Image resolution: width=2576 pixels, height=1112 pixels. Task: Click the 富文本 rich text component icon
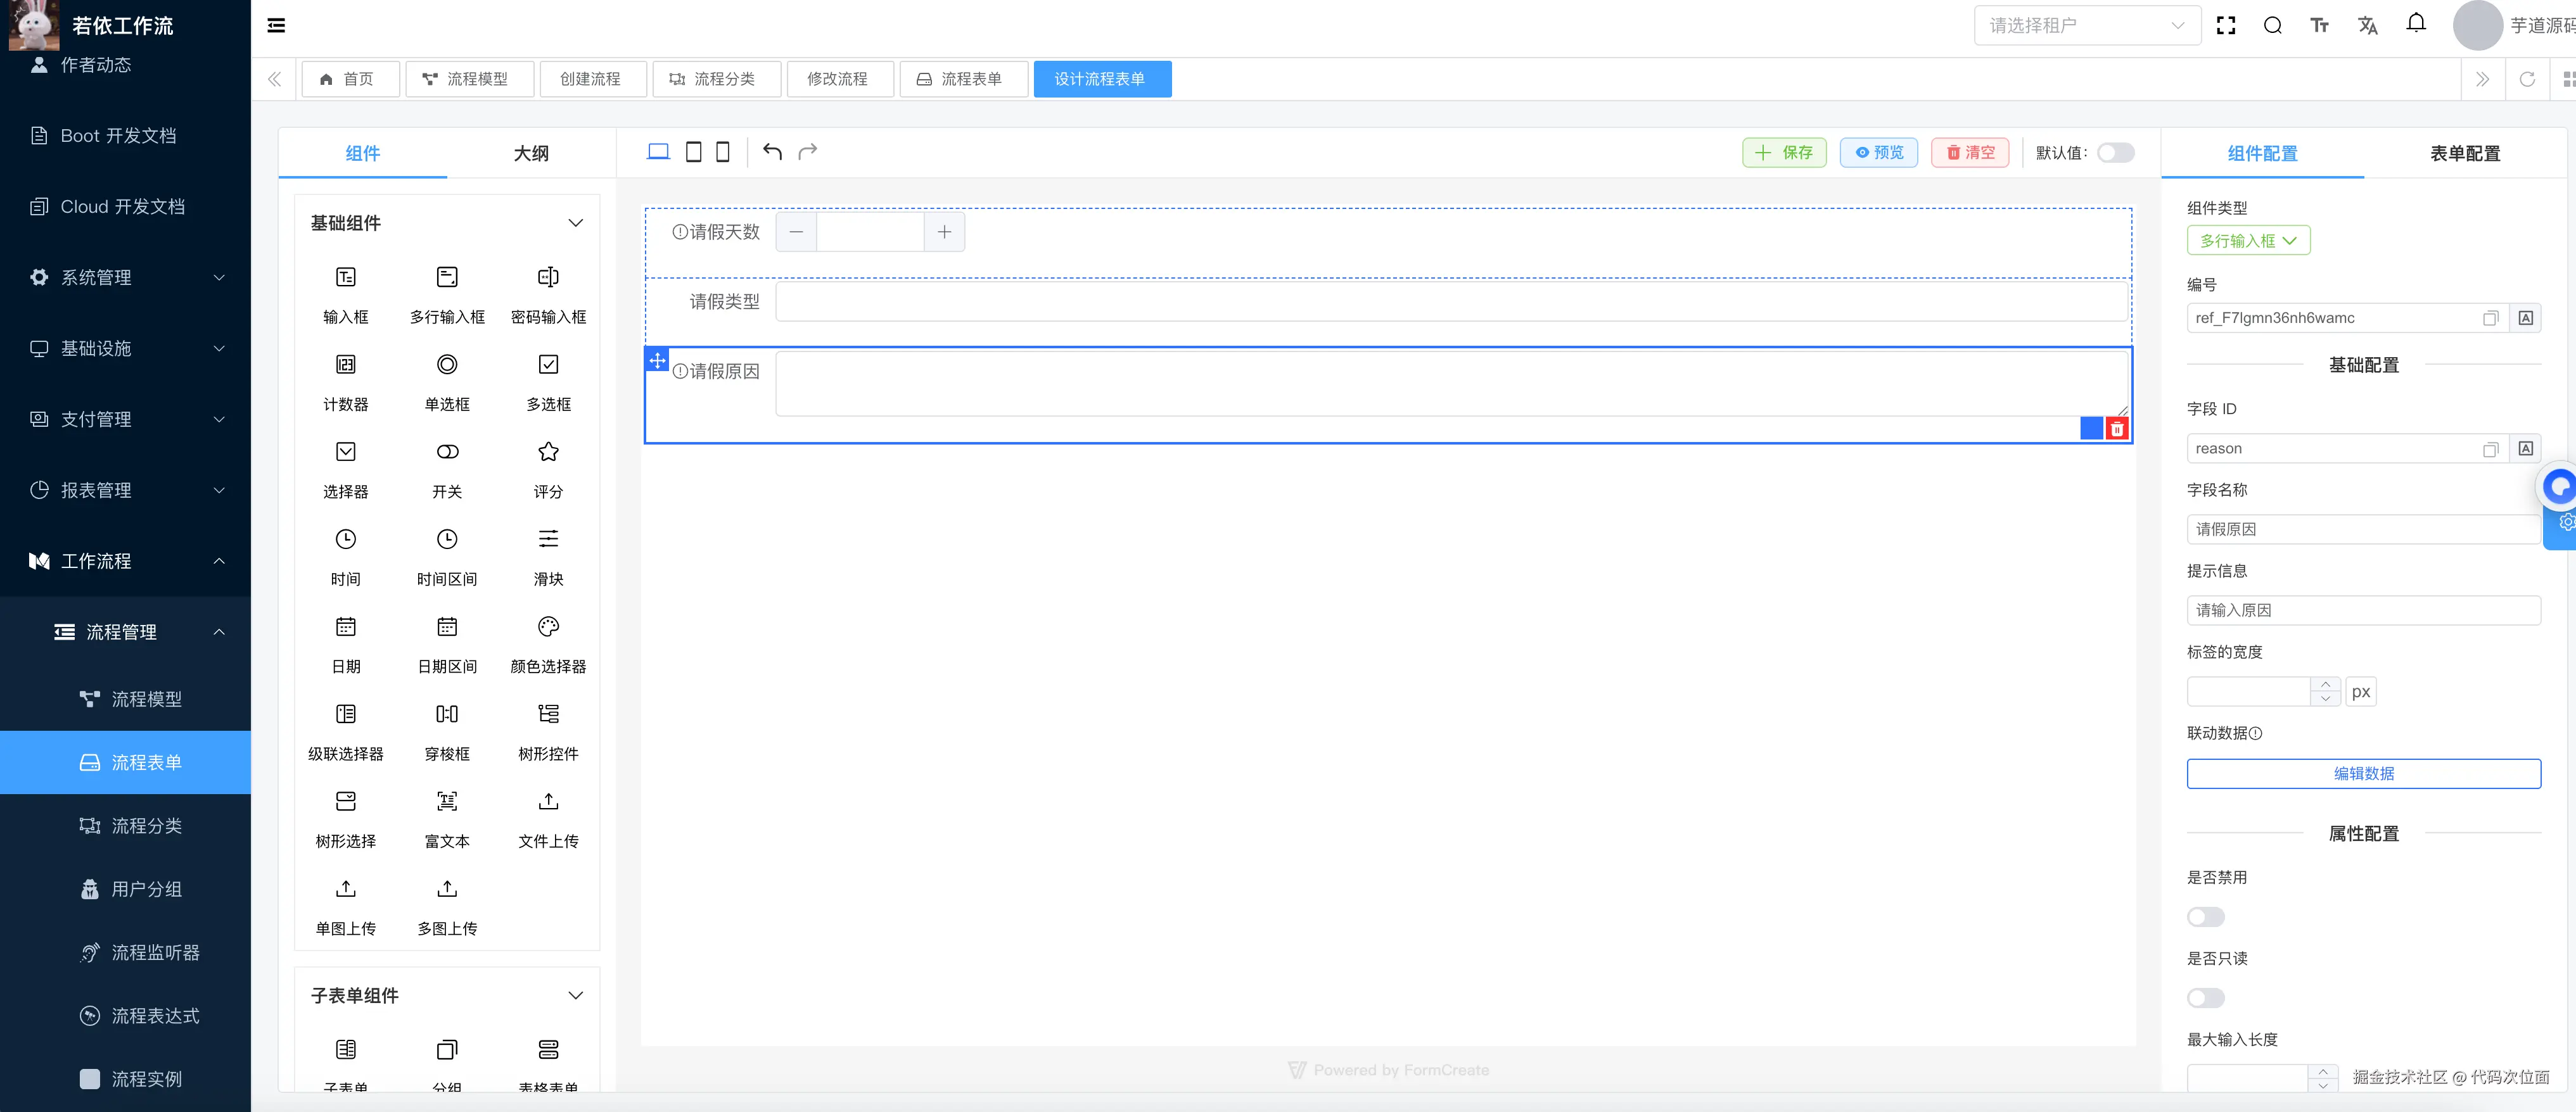[x=447, y=802]
